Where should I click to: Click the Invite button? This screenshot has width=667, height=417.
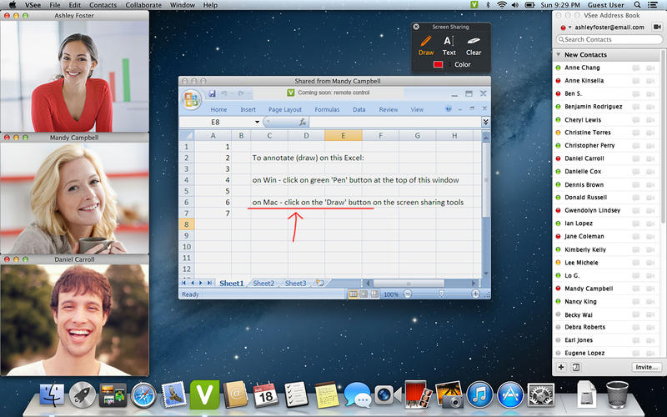coord(645,367)
